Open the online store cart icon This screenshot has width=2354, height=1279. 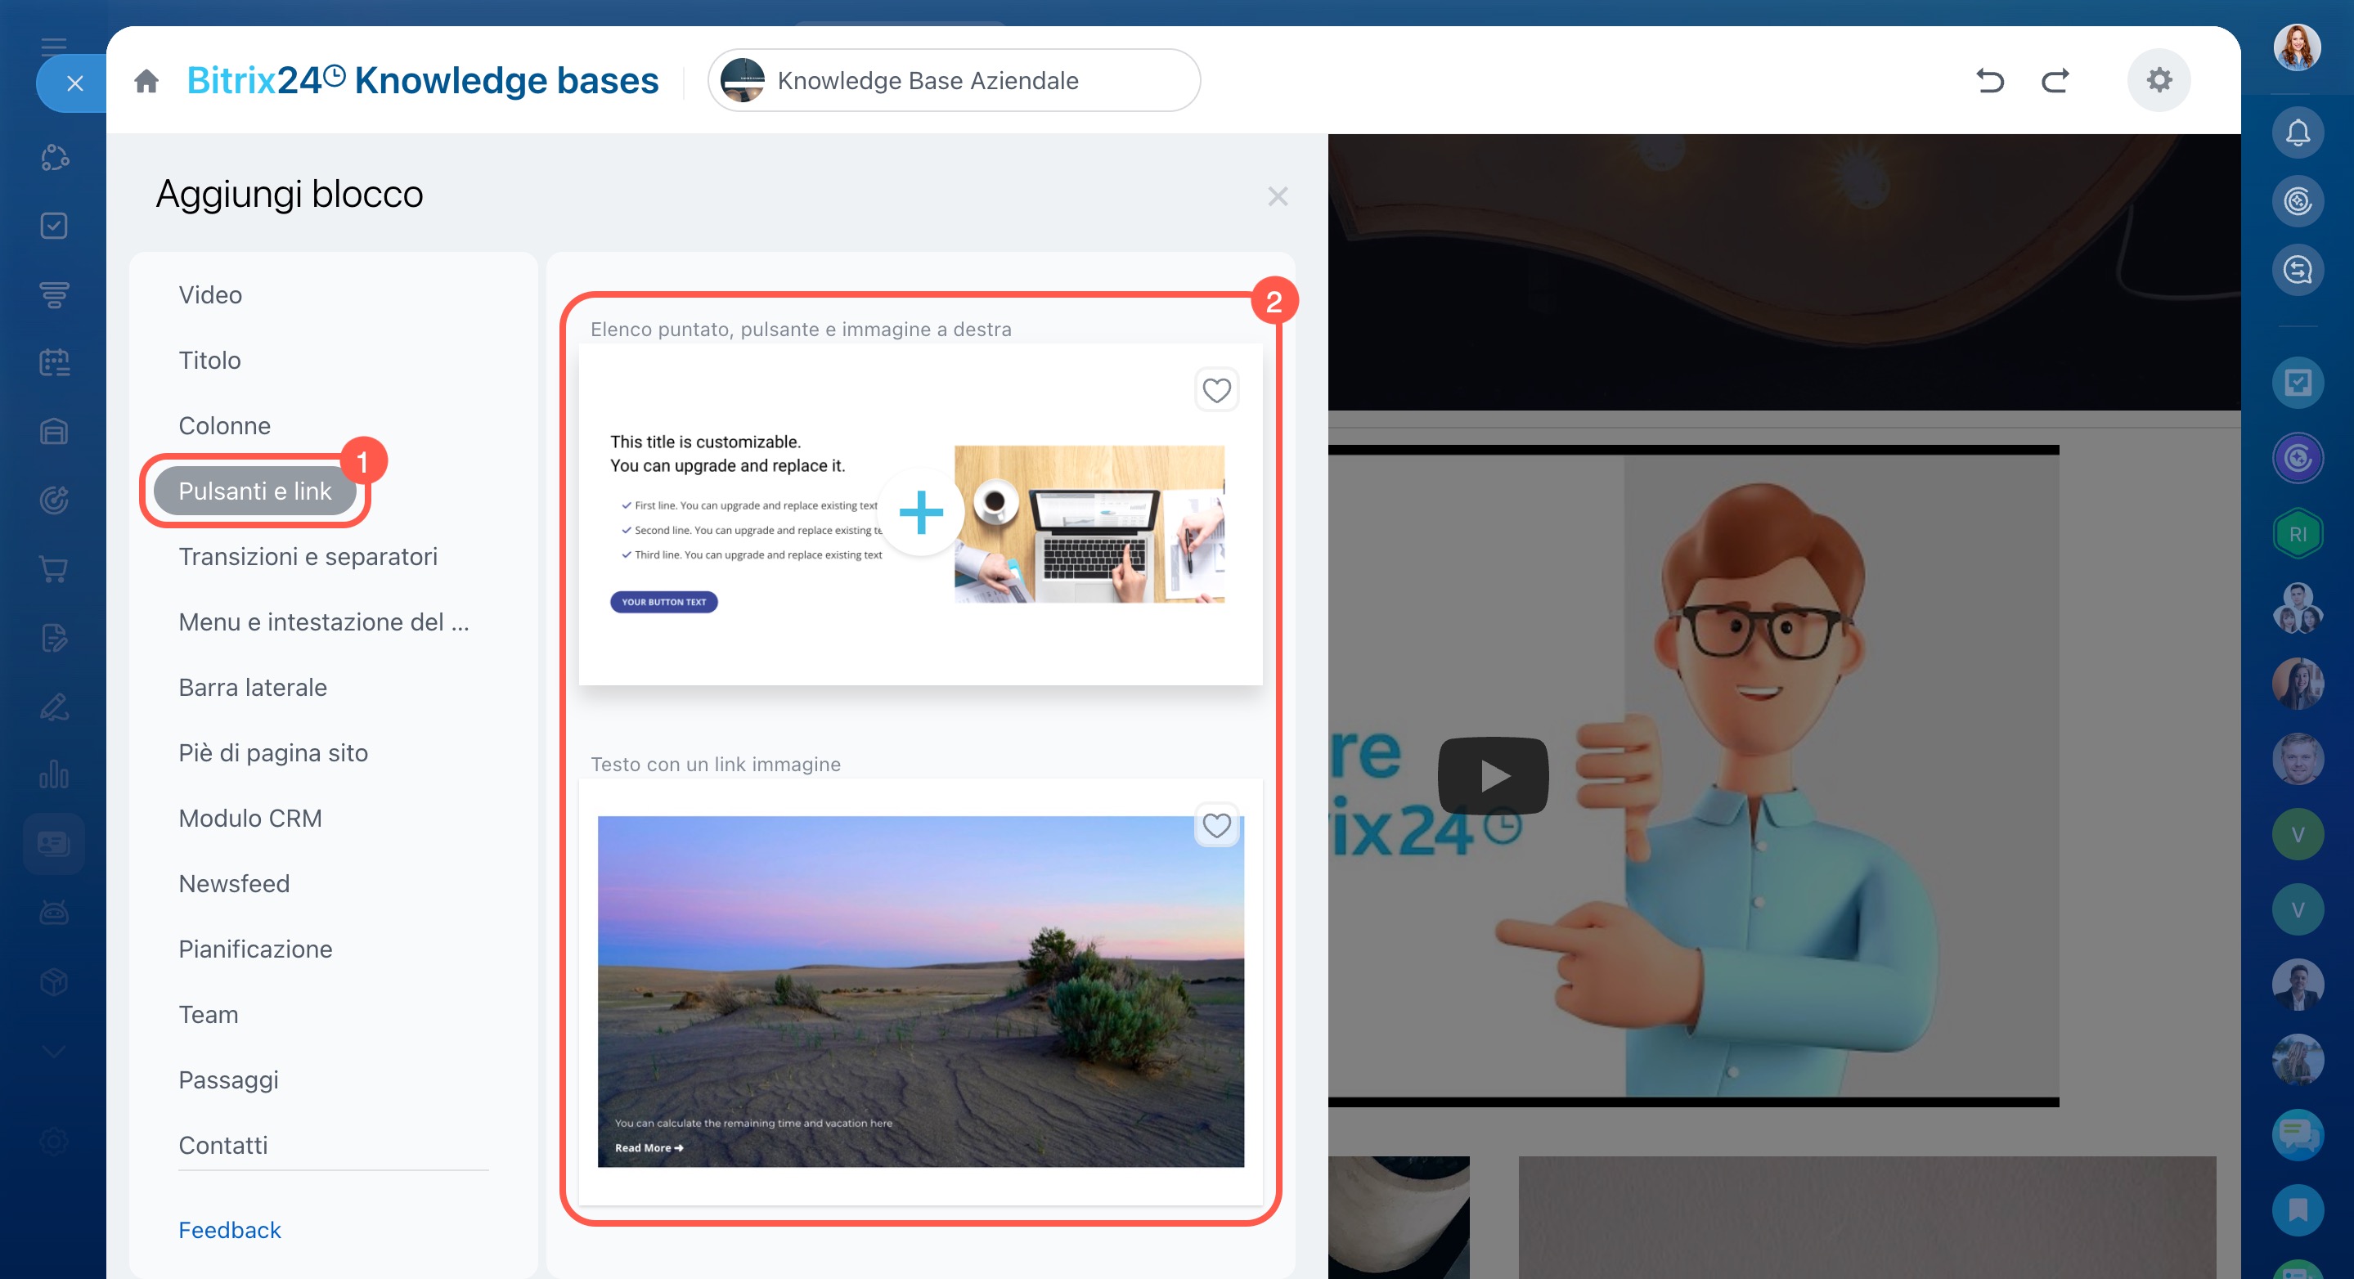tap(54, 569)
